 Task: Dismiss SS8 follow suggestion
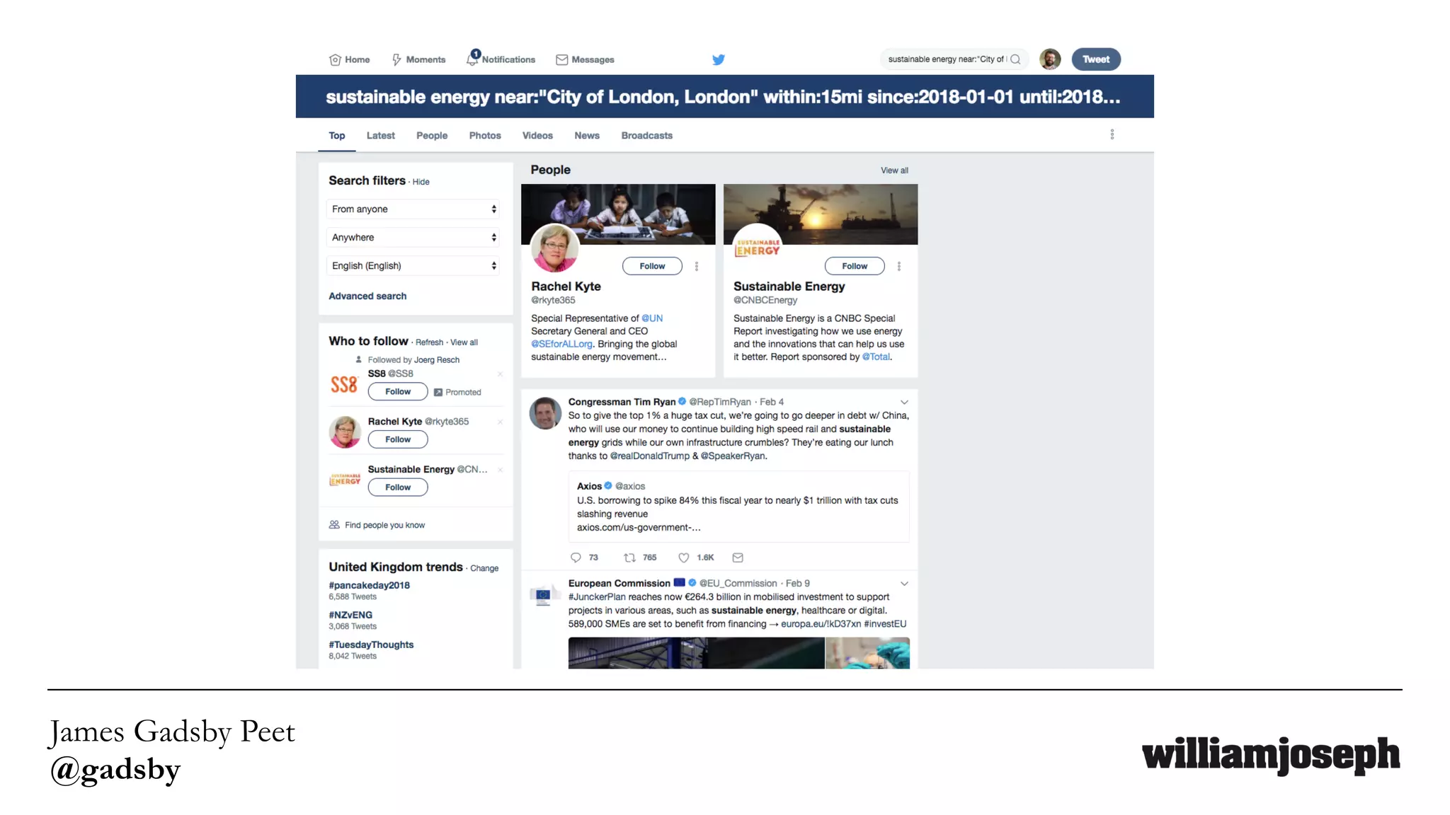[500, 374]
